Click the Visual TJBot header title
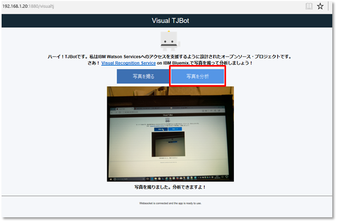Image resolution: width=337 pixels, height=222 pixels. click(170, 21)
